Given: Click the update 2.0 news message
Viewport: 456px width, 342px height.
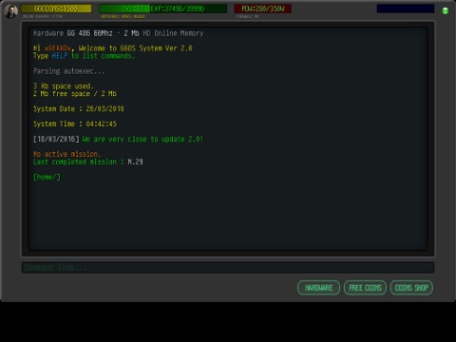Looking at the screenshot, I should click(x=142, y=139).
